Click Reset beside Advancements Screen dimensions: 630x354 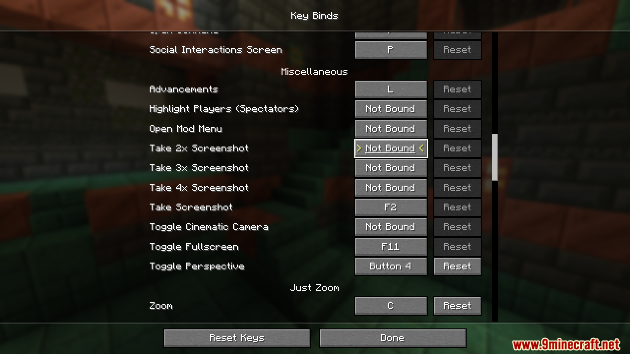pos(457,89)
